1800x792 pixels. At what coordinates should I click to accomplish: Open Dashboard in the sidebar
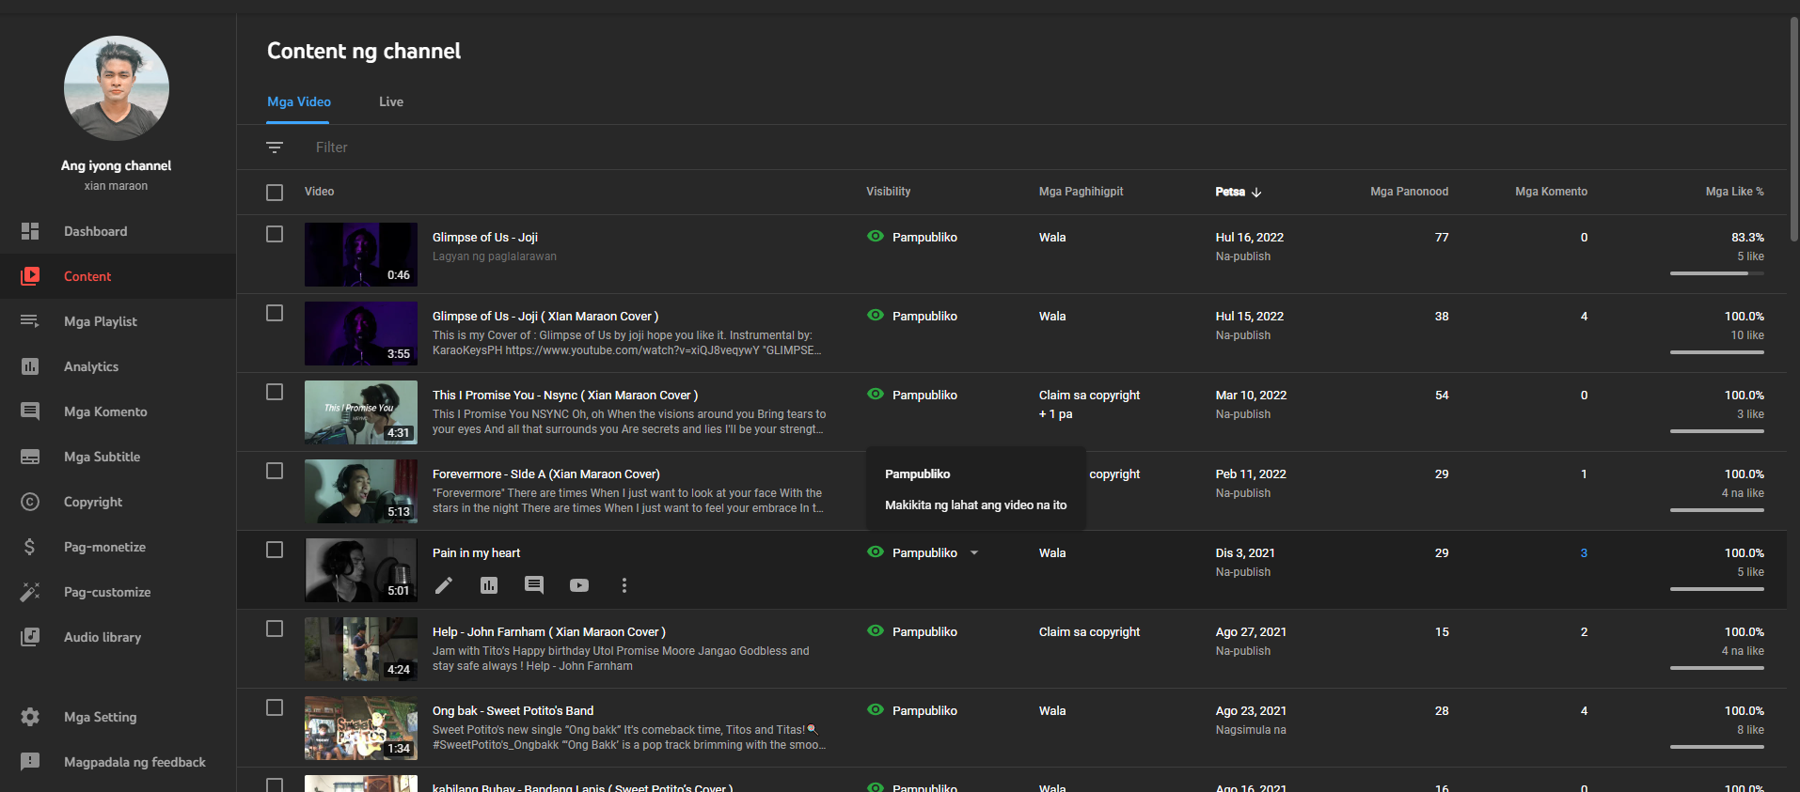[x=95, y=231]
